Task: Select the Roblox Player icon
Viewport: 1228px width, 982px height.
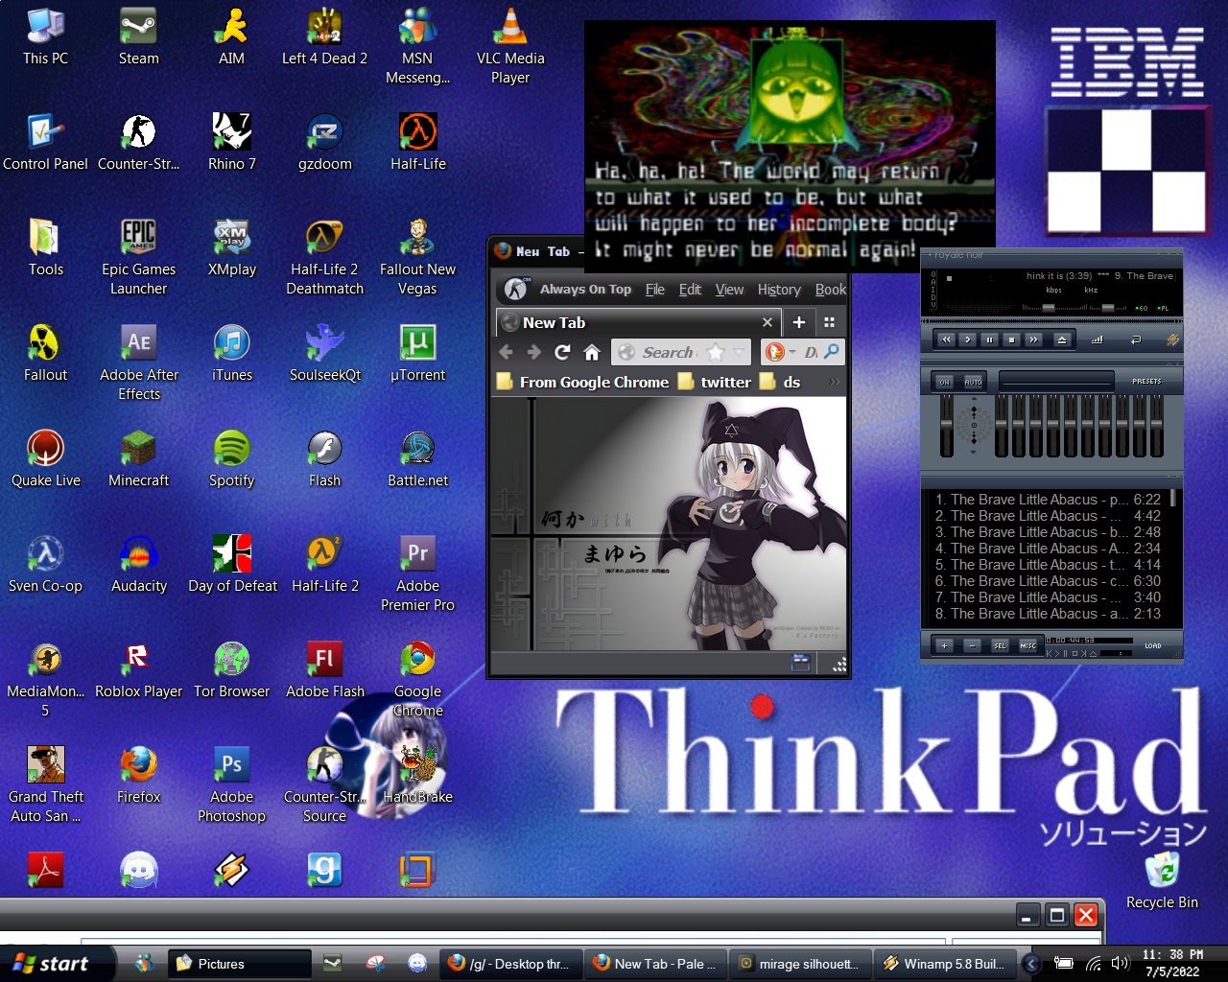Action: [138, 671]
